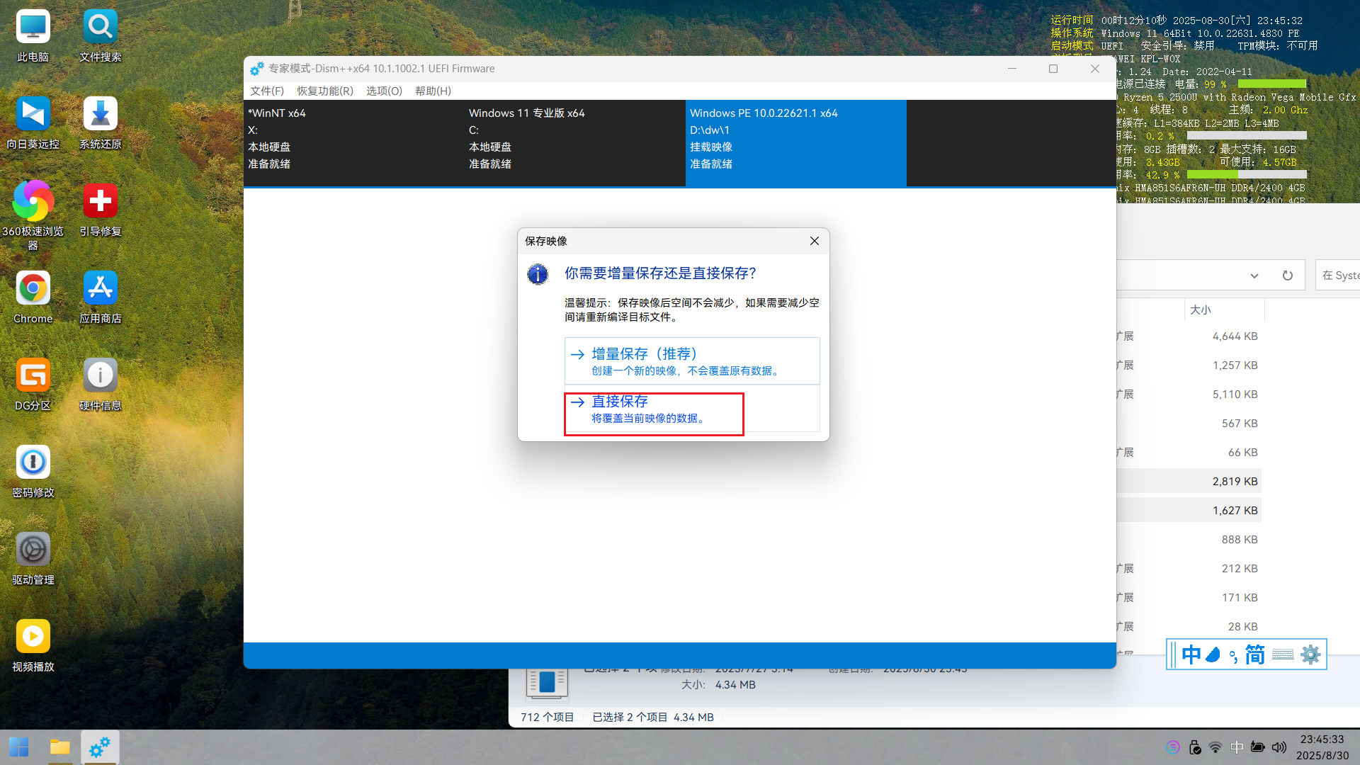Click the Dism++ gear icon in taskbar
This screenshot has width=1360, height=765.
pyautogui.click(x=100, y=747)
